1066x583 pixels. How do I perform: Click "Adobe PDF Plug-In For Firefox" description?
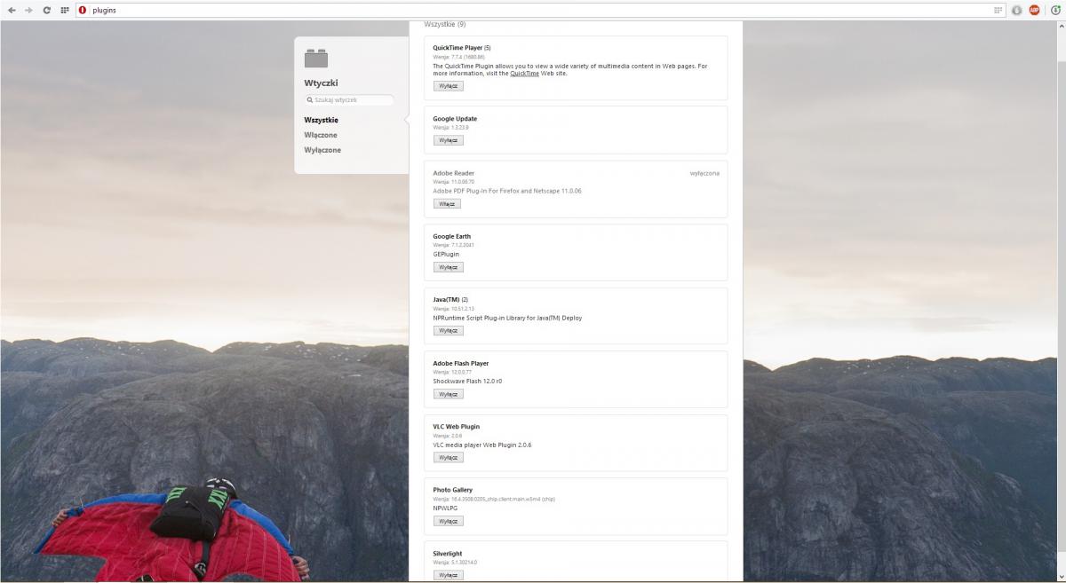[507, 191]
